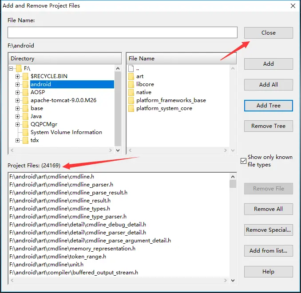Click the android folder icon in tree
Viewport: 301px width, 293px height.
tap(25, 84)
